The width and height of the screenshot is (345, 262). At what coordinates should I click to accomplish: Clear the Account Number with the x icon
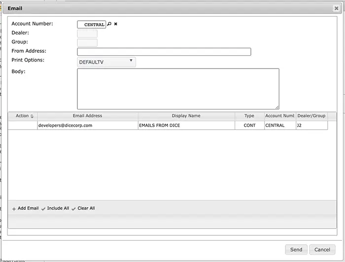115,24
